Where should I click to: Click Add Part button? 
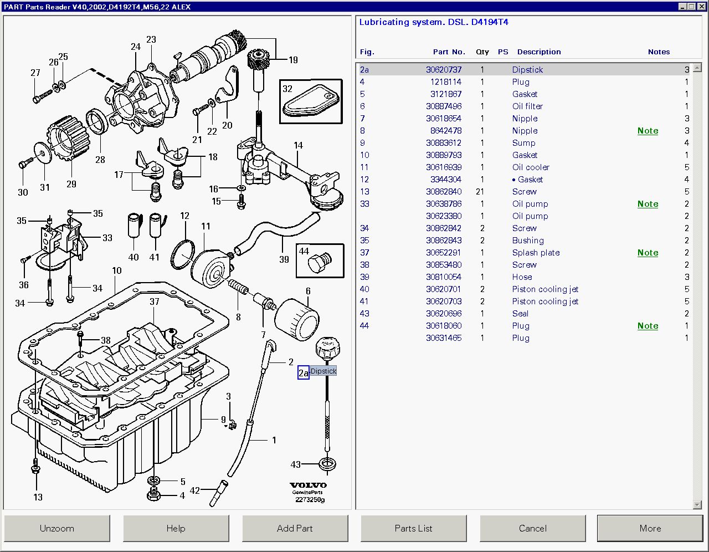click(x=295, y=528)
